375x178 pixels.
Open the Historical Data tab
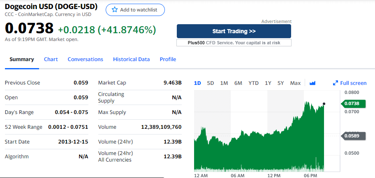tap(131, 59)
